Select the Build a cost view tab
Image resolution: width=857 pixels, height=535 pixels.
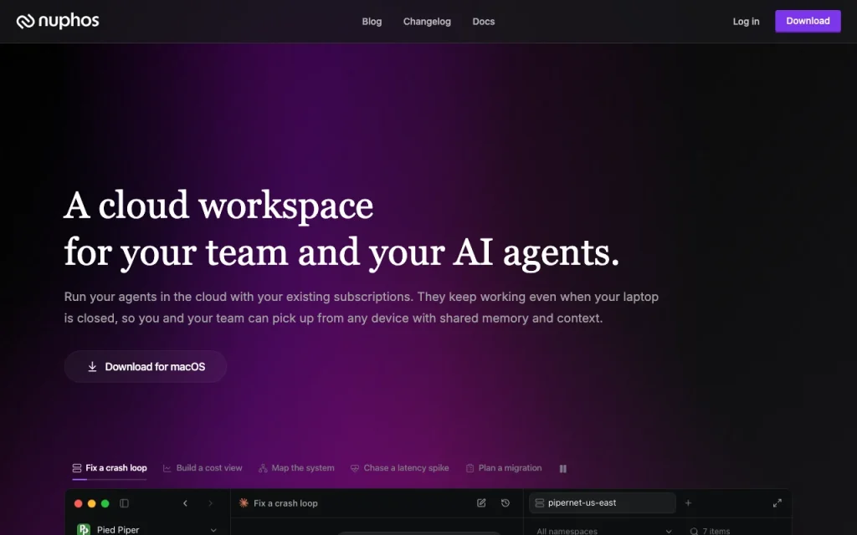(x=203, y=468)
